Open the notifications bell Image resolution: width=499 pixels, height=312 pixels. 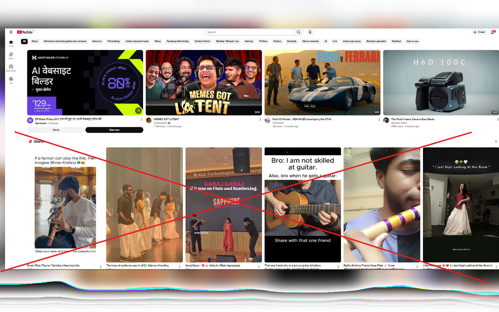click(x=493, y=32)
